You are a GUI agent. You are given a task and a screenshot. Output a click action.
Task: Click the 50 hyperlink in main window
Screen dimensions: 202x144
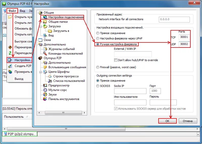pyautogui.click(x=5, y=35)
